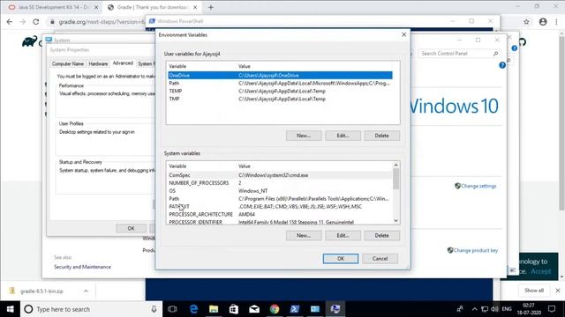
Task: Select the OS system variable row
Action: (x=281, y=191)
